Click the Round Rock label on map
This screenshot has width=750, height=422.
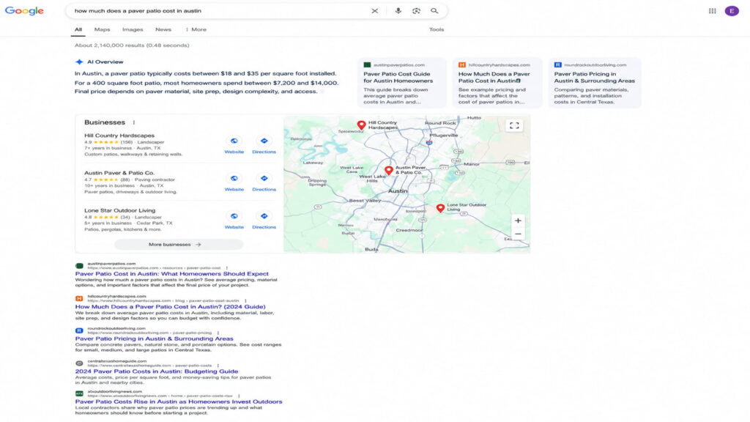[x=440, y=123]
